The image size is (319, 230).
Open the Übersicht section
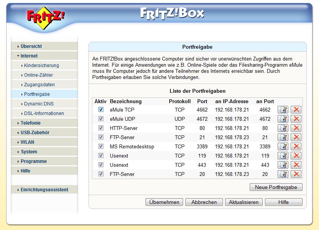click(44, 46)
